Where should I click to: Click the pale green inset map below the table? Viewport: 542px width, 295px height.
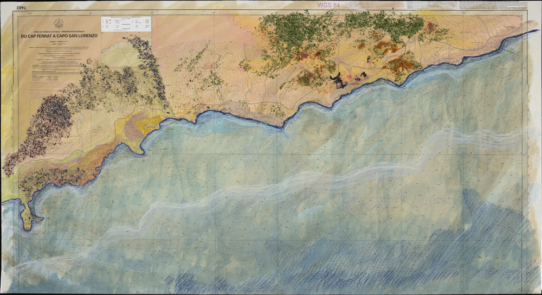tap(120, 53)
